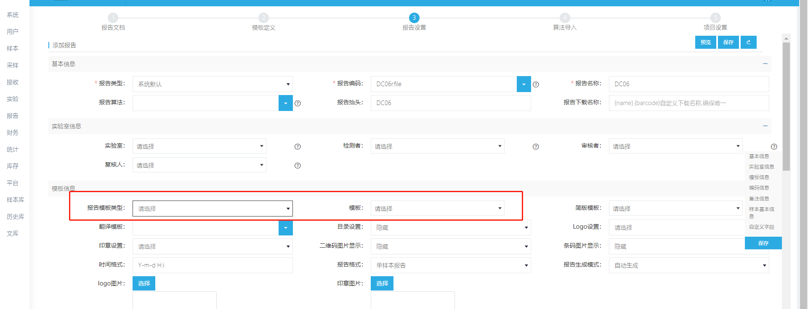Jump to 编码信息 via the anchor list
The image size is (808, 309).
coord(759,188)
